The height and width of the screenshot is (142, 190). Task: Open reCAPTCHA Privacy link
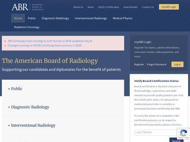click(180, 138)
